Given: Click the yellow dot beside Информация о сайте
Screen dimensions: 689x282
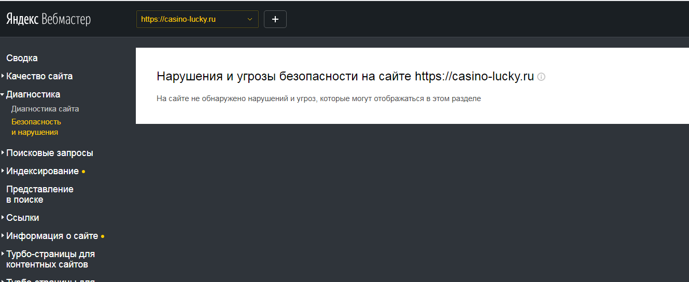Looking at the screenshot, I should (103, 236).
